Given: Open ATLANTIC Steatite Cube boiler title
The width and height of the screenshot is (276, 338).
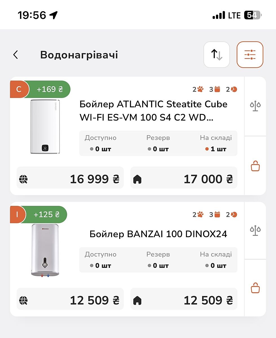Looking at the screenshot, I should click(153, 111).
